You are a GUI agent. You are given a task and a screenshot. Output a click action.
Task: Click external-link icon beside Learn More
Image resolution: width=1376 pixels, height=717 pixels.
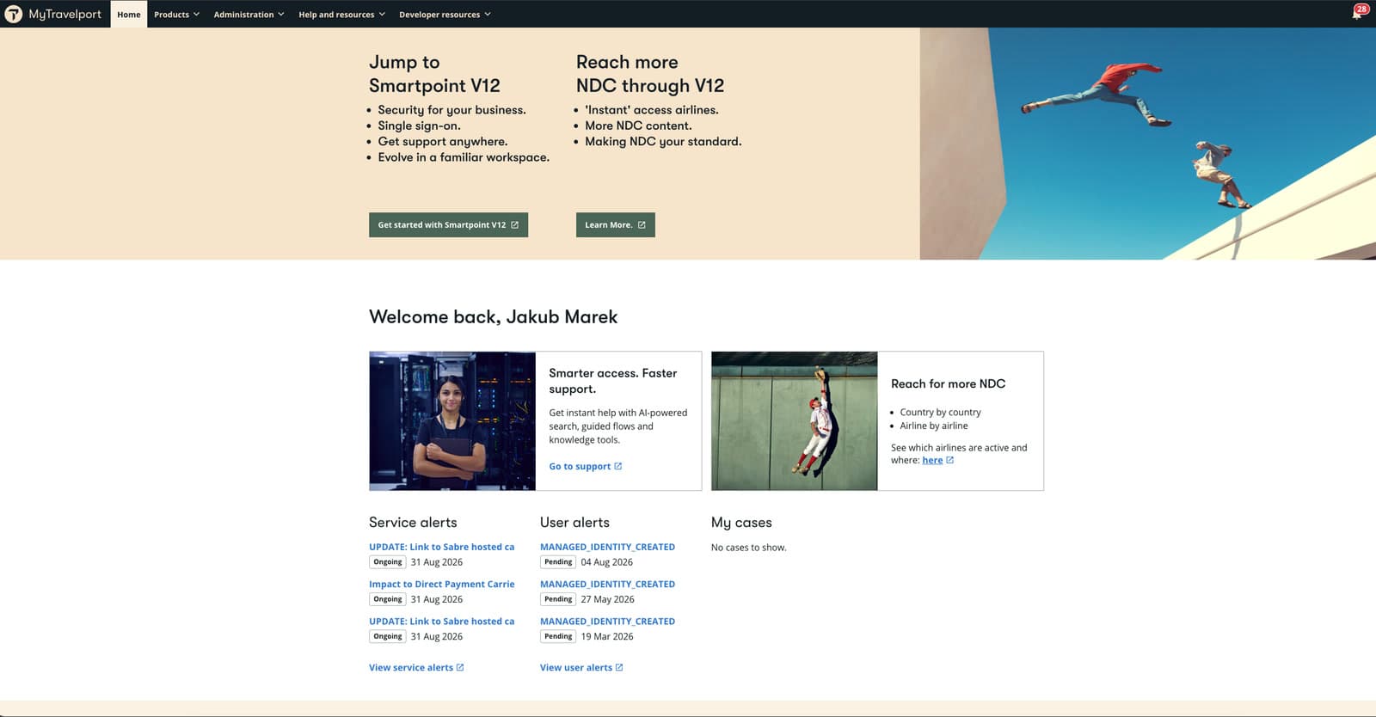tap(642, 225)
